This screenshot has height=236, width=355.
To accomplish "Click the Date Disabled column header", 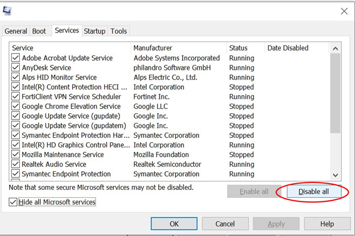I will click(296, 48).
